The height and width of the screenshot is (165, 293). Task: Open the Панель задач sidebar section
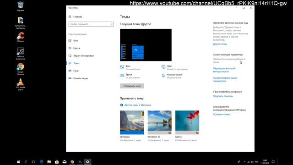tap(78, 78)
